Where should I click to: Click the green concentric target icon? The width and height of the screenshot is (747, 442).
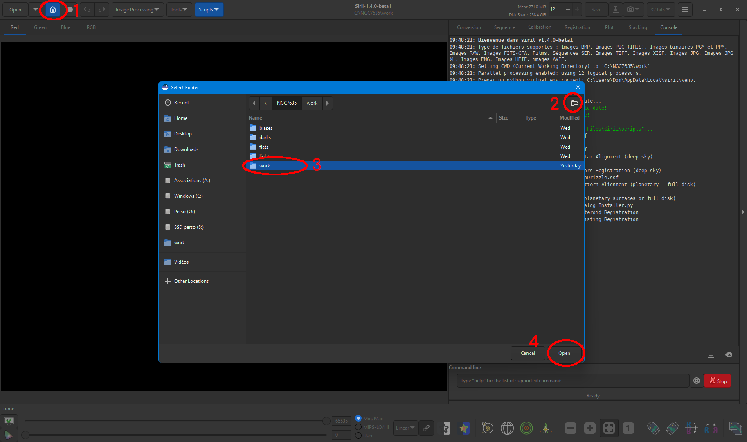pyautogui.click(x=526, y=428)
